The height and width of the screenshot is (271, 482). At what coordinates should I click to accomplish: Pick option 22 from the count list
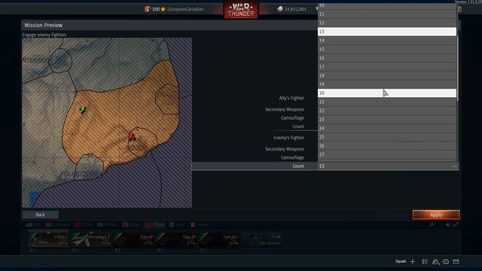(x=386, y=111)
